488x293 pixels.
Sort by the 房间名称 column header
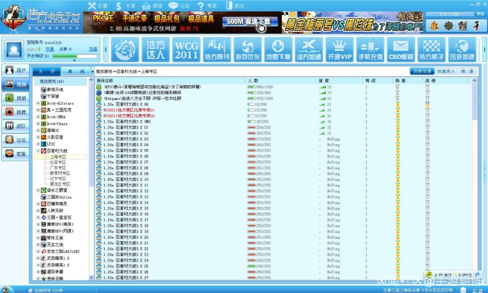pos(170,80)
